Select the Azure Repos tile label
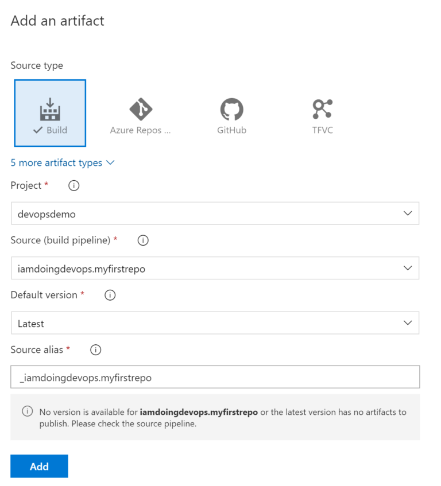The height and width of the screenshot is (486, 441). click(x=141, y=130)
